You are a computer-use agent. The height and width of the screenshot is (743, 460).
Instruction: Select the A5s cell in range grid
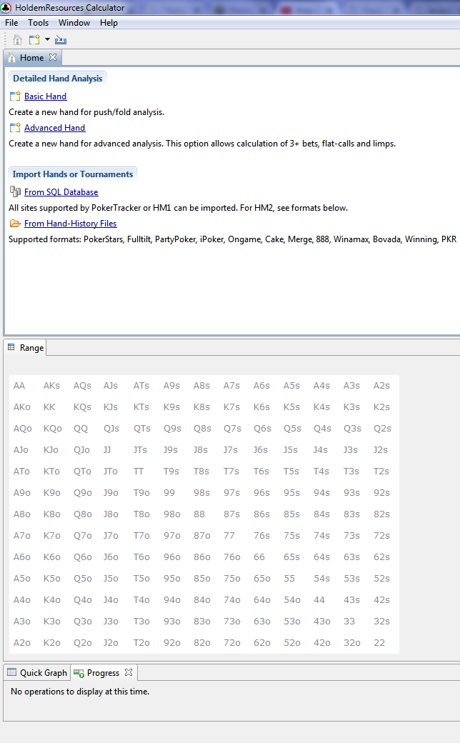point(291,386)
